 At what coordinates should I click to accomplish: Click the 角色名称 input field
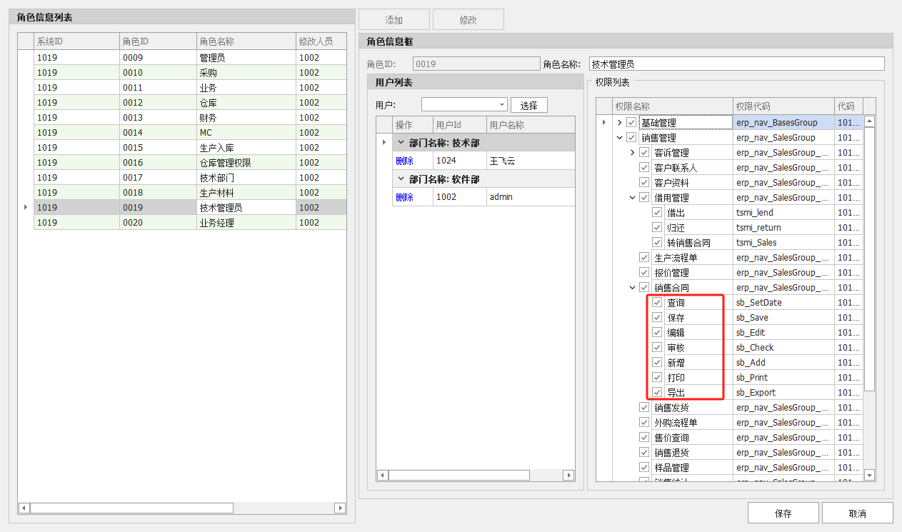(x=736, y=64)
